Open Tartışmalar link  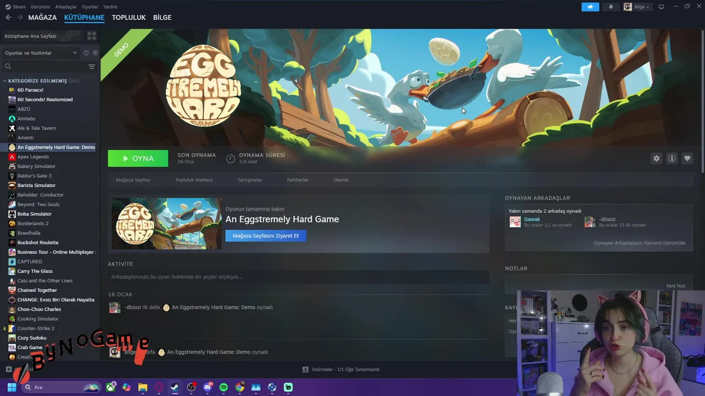tap(250, 180)
